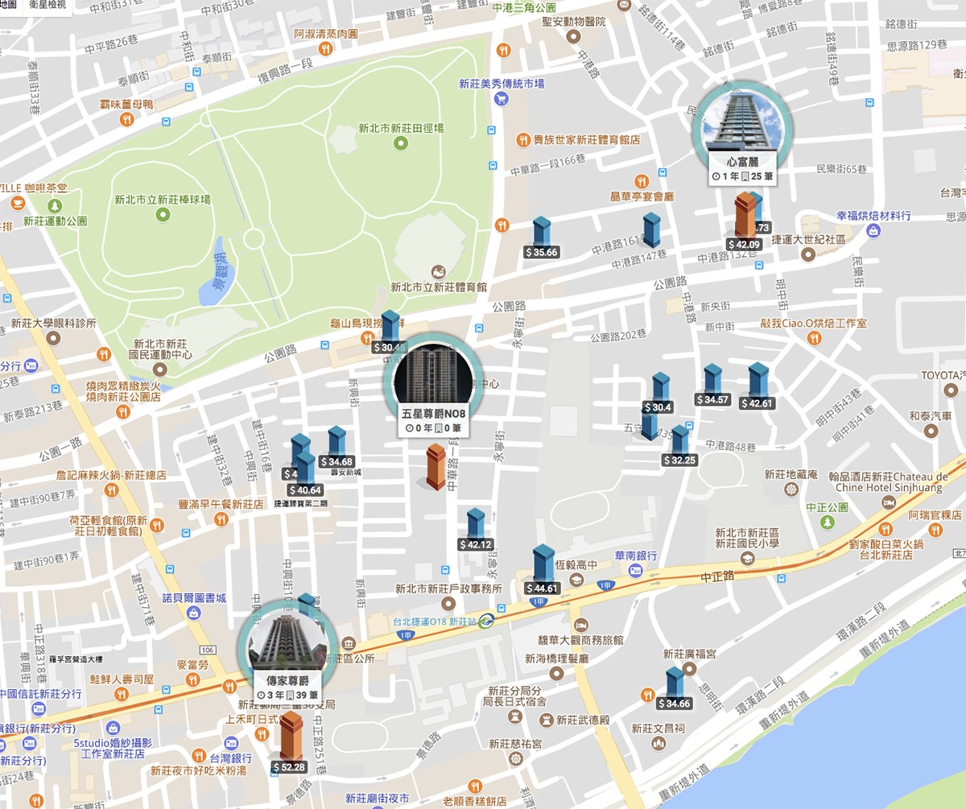Click the 阿淑清蒸肉圓 restaurant icon

tap(325, 49)
